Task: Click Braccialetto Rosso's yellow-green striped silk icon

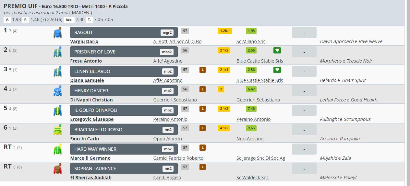Action: coord(57,130)
